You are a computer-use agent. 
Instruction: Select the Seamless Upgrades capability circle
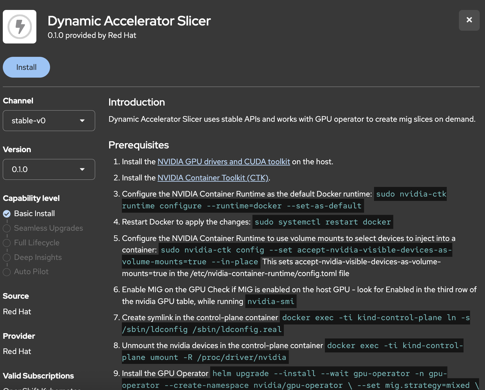(7, 229)
